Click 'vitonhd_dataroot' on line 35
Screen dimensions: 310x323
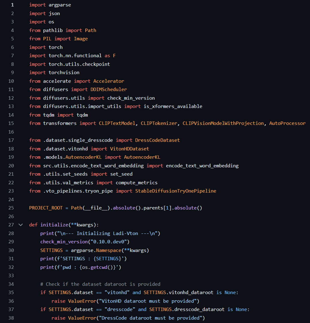191,293
